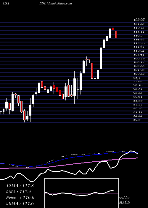Click the 118.11 price axis label
The image size is (148, 208).
tap(139, 31)
